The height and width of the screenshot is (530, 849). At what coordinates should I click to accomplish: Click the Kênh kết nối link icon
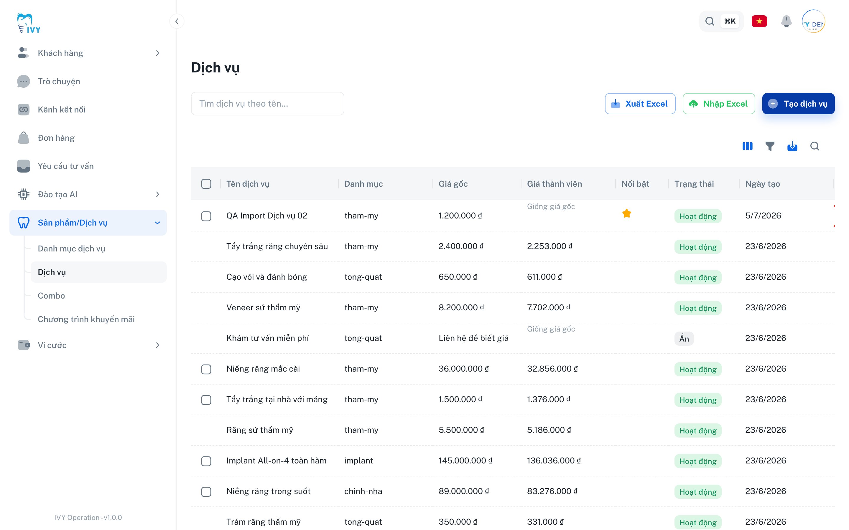23,109
